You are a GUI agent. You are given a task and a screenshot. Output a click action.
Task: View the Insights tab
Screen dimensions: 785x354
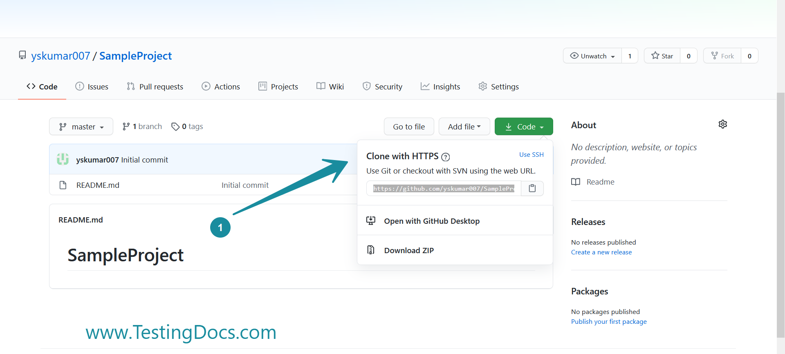pyautogui.click(x=440, y=87)
